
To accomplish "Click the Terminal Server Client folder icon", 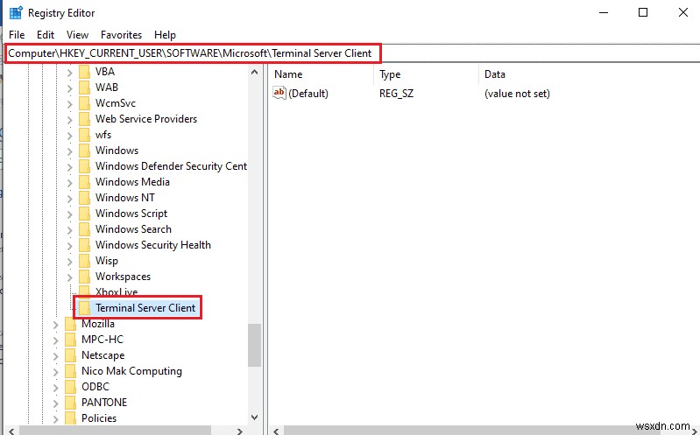I will pos(84,308).
